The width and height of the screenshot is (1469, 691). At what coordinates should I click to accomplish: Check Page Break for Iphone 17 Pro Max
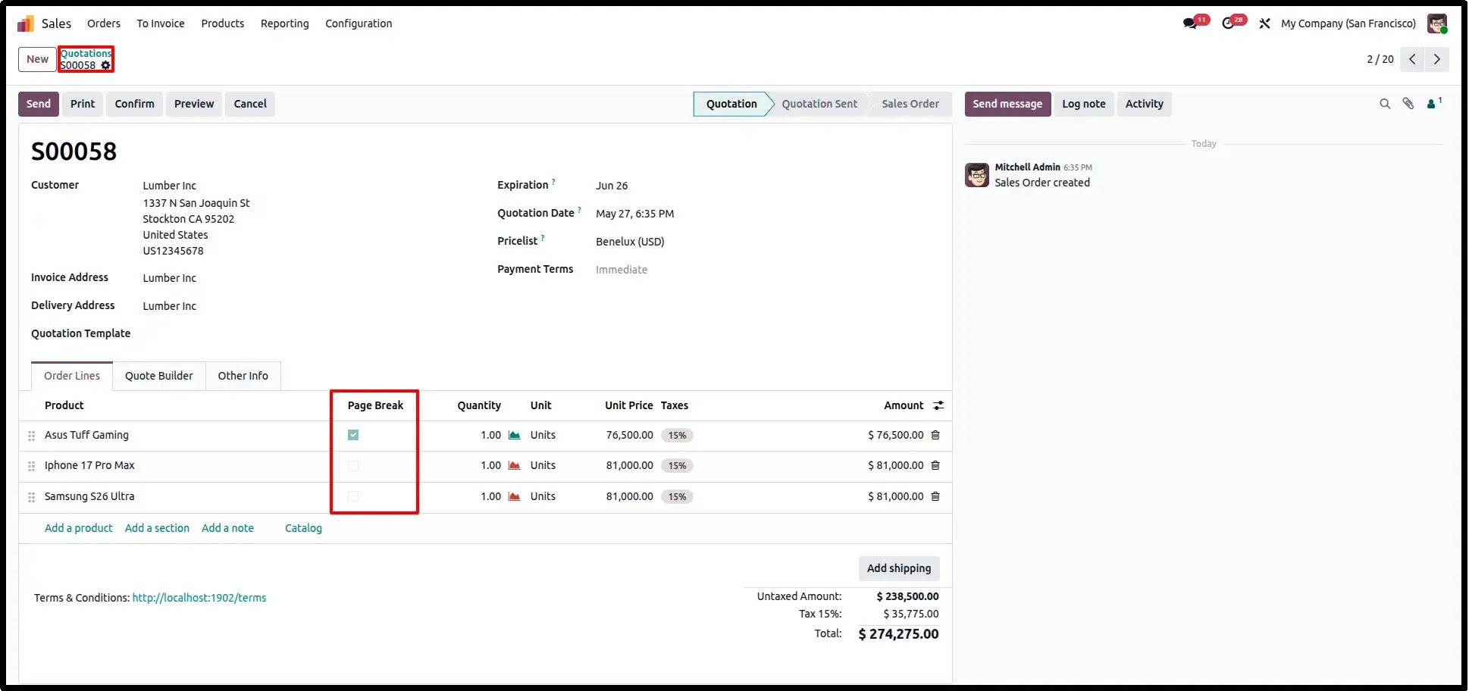pyautogui.click(x=353, y=465)
